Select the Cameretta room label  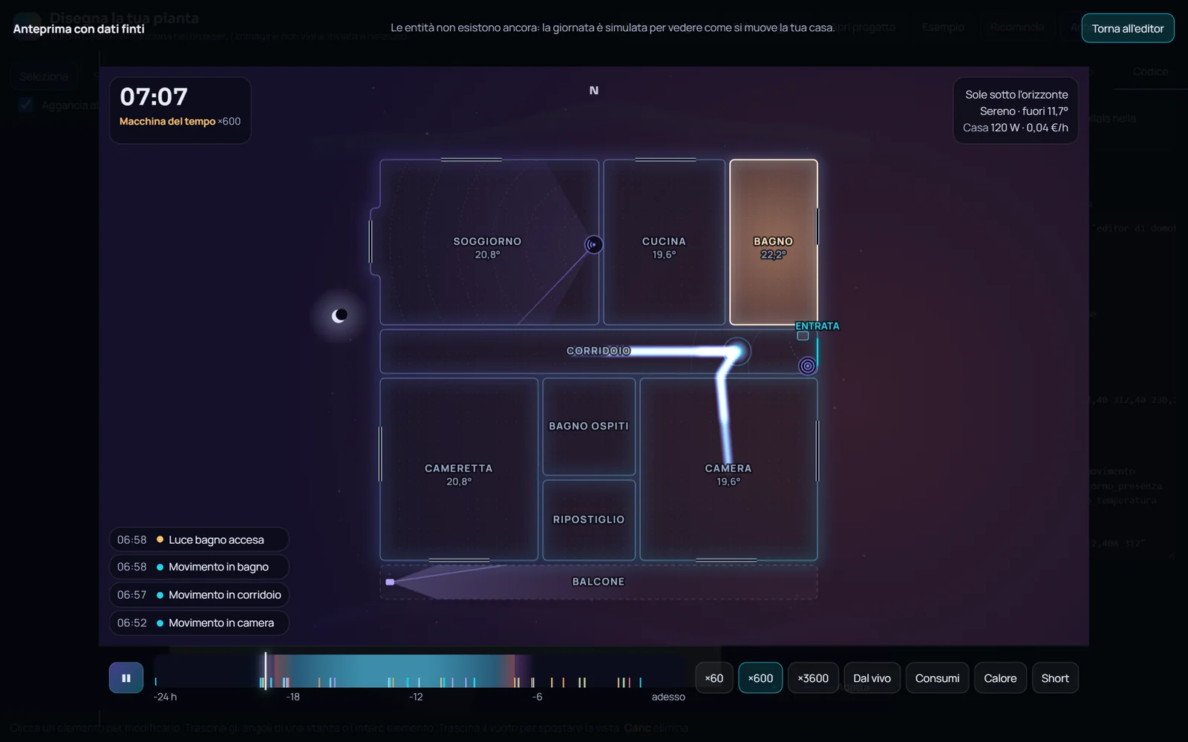[x=458, y=468]
